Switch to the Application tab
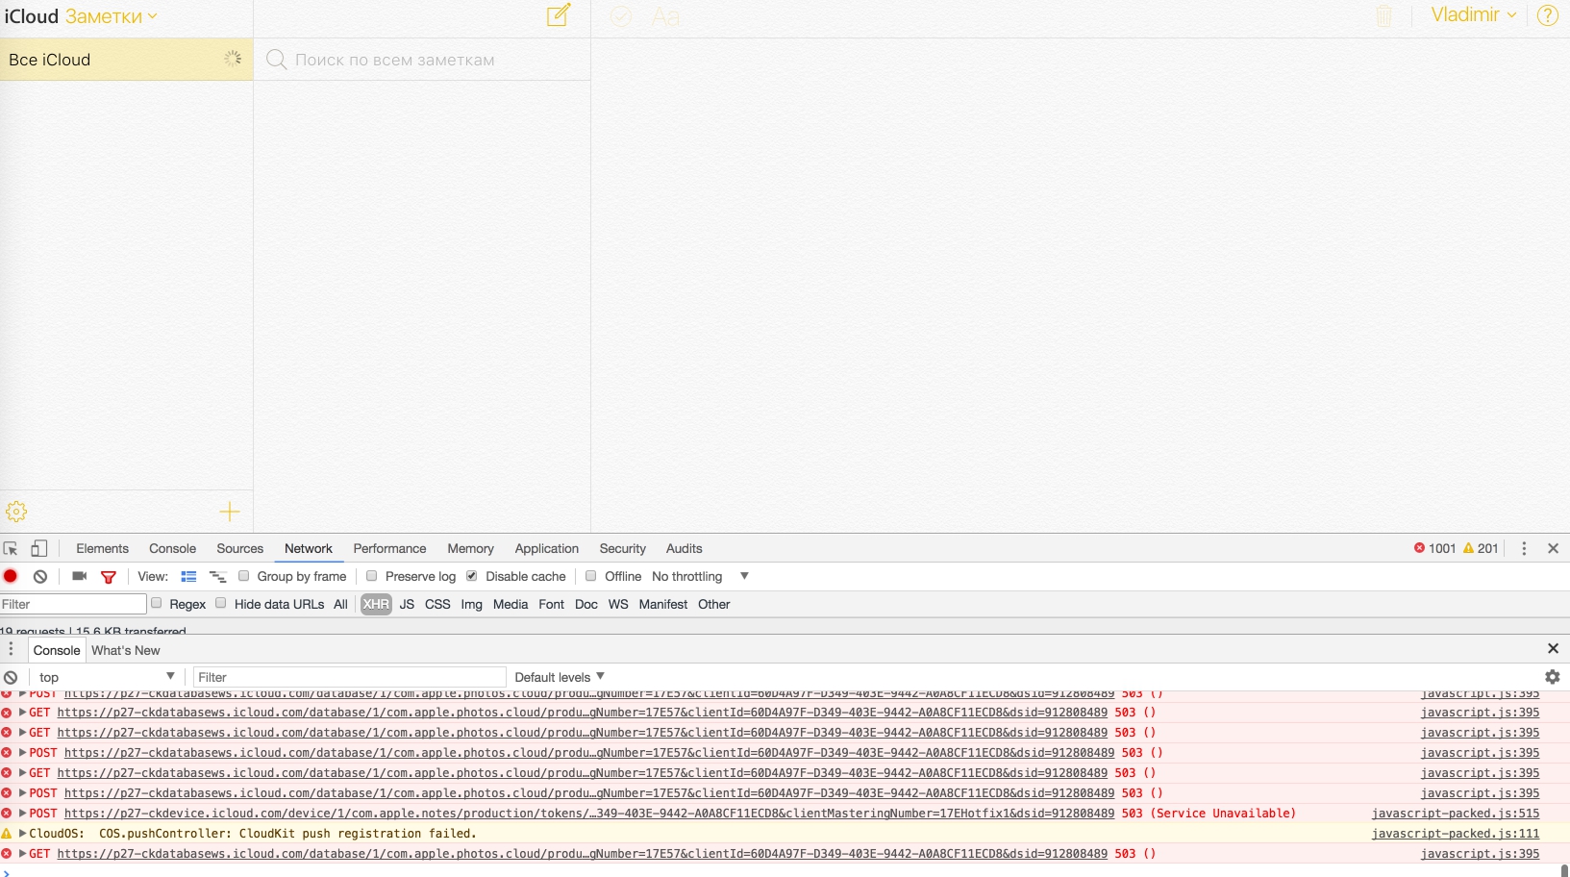Screen dimensions: 1570x877 [546, 548]
